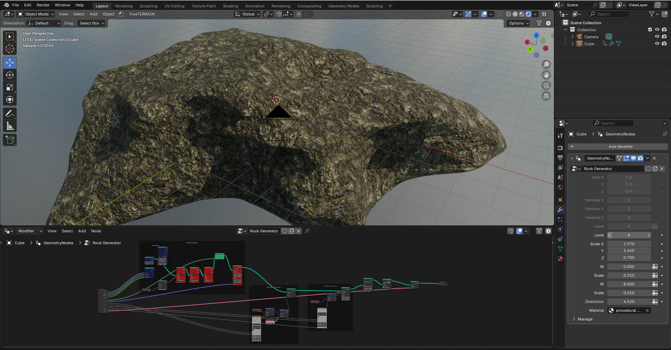The height and width of the screenshot is (350, 671).
Task: Adjust the Level slider value
Action: coord(629,235)
